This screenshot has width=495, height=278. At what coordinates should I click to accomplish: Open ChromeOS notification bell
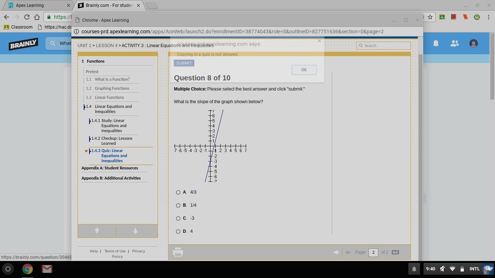(414, 269)
